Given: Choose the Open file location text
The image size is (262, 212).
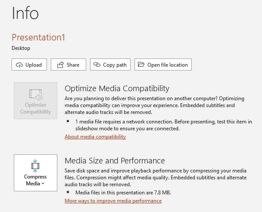Looking at the screenshot, I should 168,65.
